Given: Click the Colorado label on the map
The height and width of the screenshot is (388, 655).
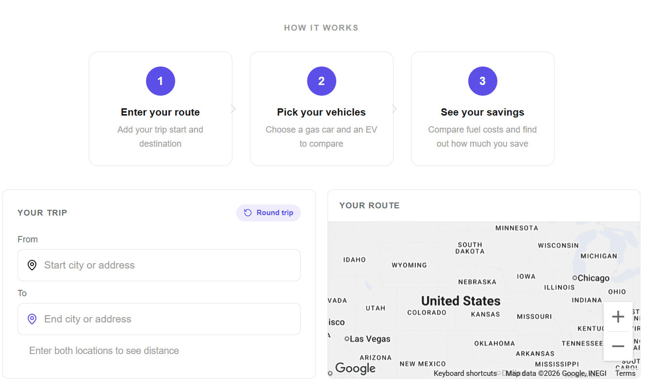Looking at the screenshot, I should pyautogui.click(x=427, y=313).
